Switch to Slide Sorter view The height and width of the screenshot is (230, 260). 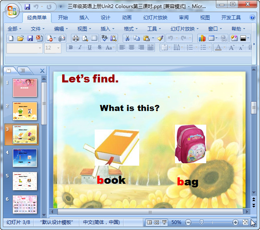157,222
